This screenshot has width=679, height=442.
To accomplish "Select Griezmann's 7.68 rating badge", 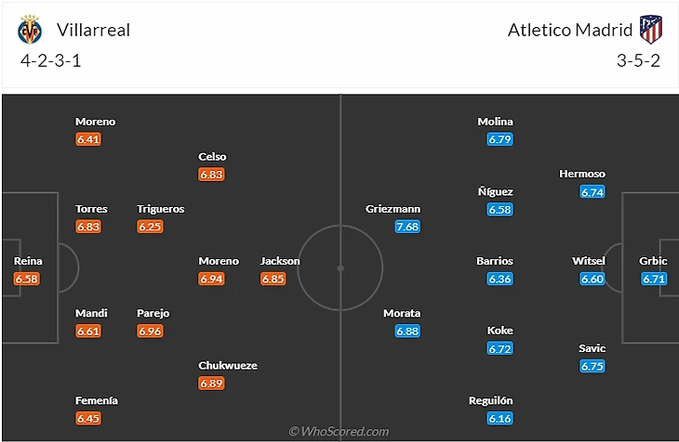I will tap(407, 227).
